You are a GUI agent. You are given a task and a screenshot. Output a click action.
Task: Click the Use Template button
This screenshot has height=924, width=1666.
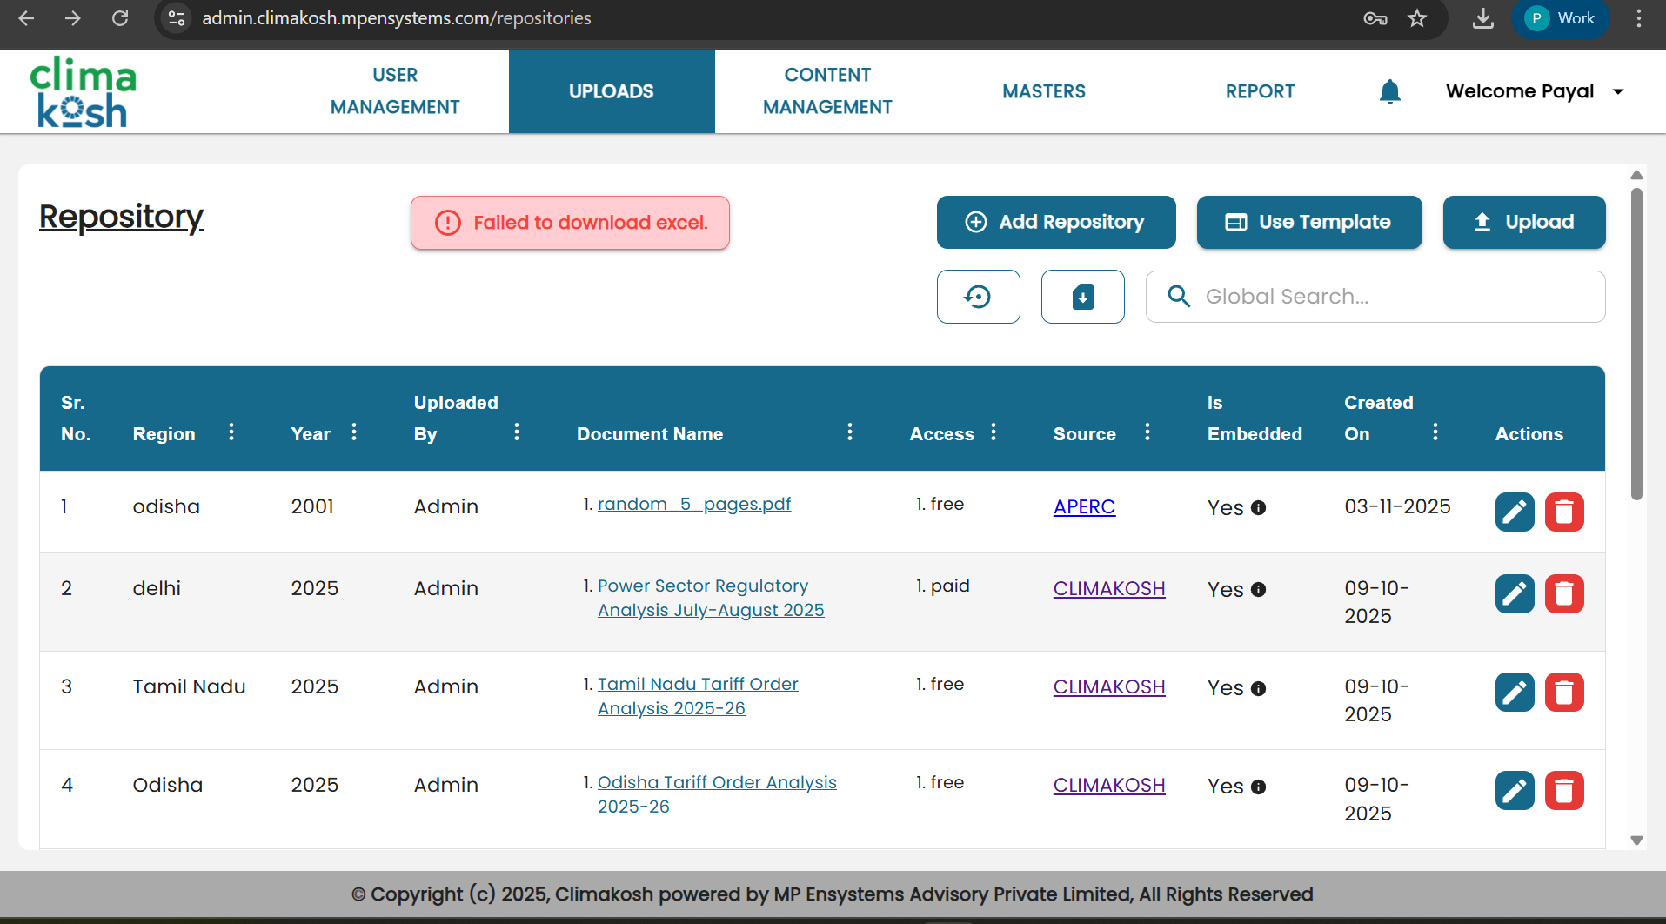[1308, 223]
